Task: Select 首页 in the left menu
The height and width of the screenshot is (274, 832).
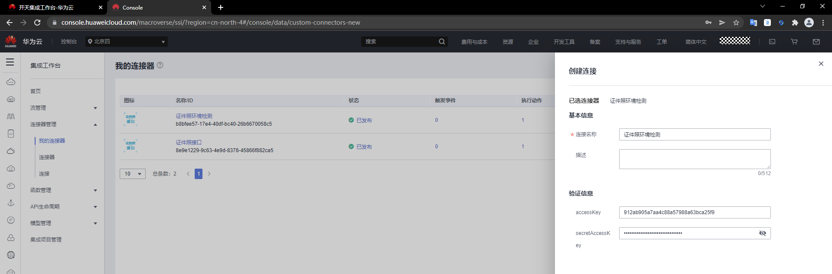Action: tap(36, 91)
